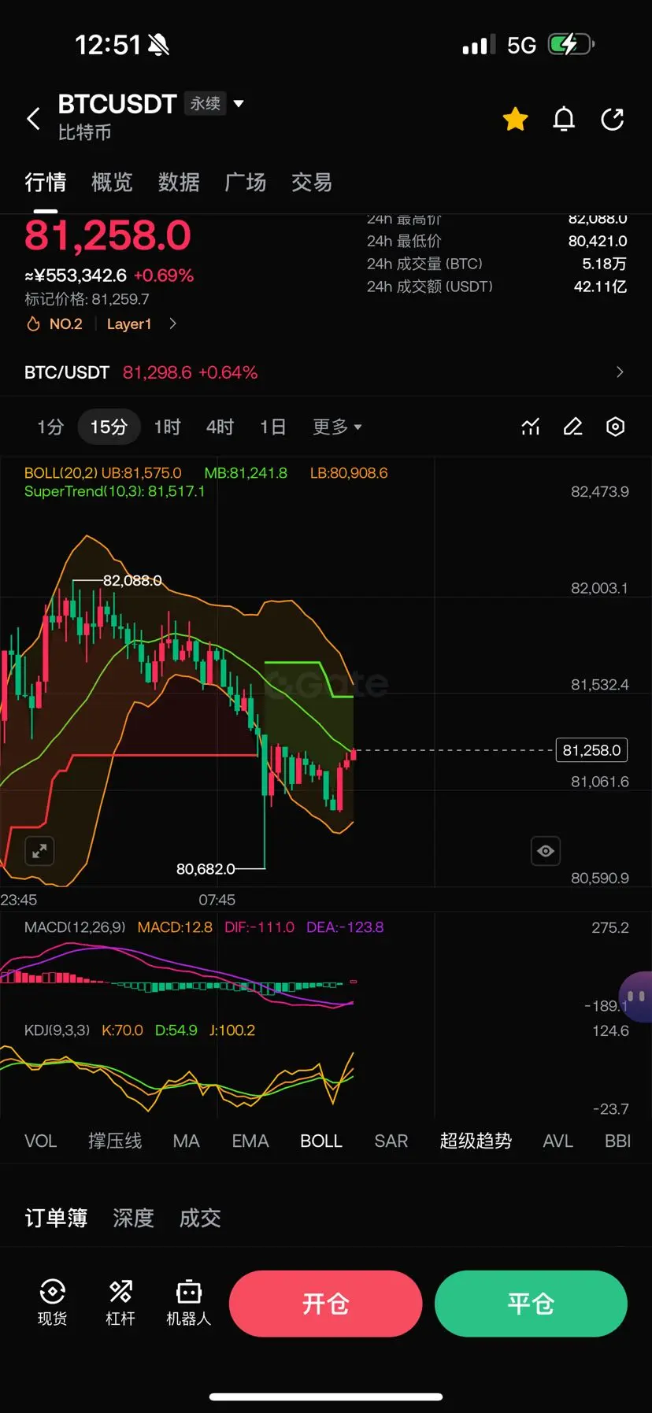Screen dimensions: 652x1413
Task: Open the 深度 tab
Action: pyautogui.click(x=133, y=1218)
